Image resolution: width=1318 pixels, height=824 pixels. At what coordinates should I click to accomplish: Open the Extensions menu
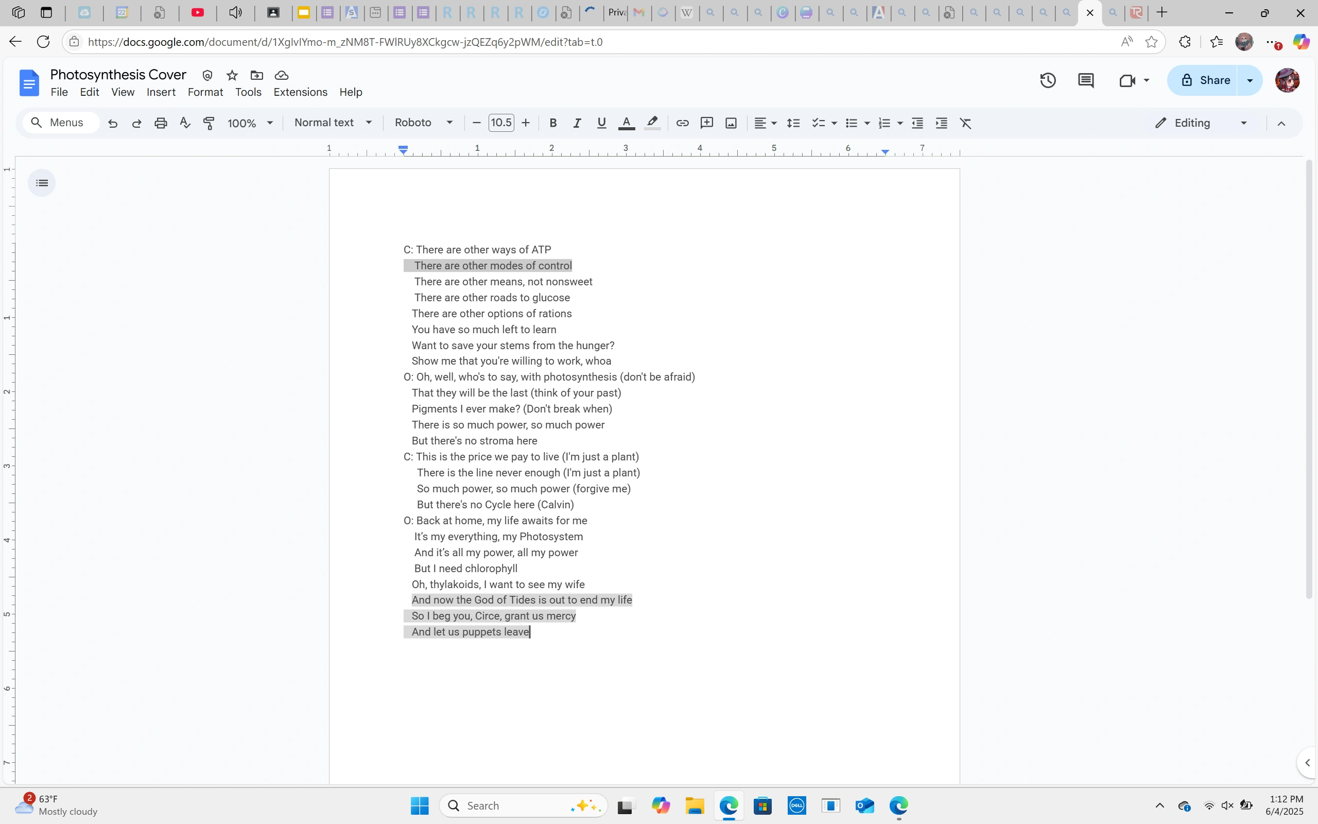tap(300, 92)
